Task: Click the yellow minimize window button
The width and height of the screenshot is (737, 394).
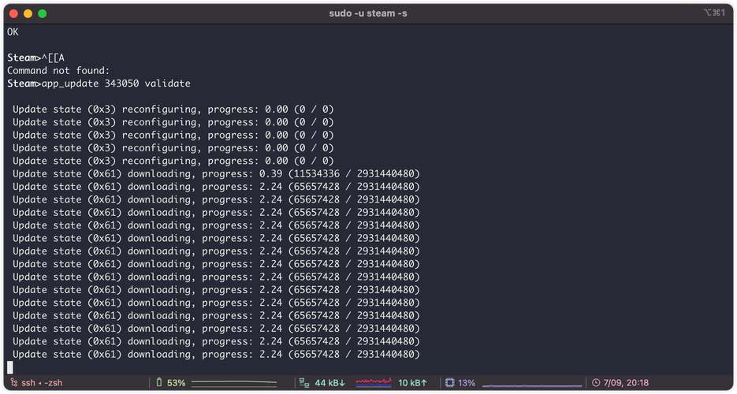Action: tap(28, 13)
